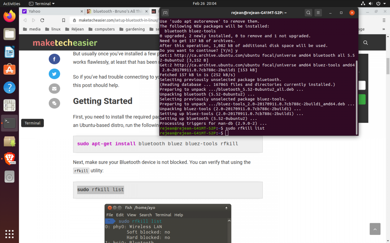This screenshot has height=243, width=390.
Task: Bookmark this page with the bookmark icon
Action: pos(63,20)
